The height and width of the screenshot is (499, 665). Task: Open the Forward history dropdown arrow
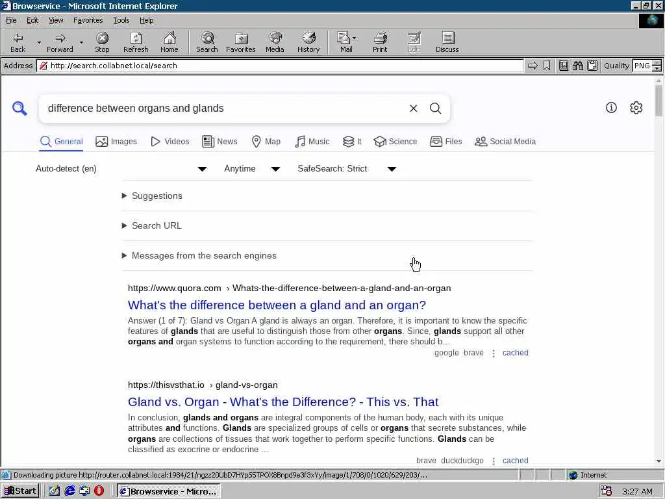coord(81,42)
